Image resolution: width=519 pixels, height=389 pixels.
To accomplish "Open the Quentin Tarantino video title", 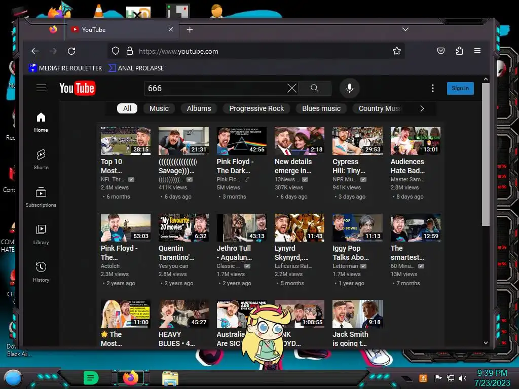I will click(x=176, y=253).
